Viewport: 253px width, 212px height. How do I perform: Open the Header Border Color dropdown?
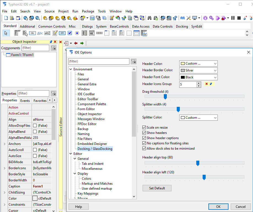(198, 70)
